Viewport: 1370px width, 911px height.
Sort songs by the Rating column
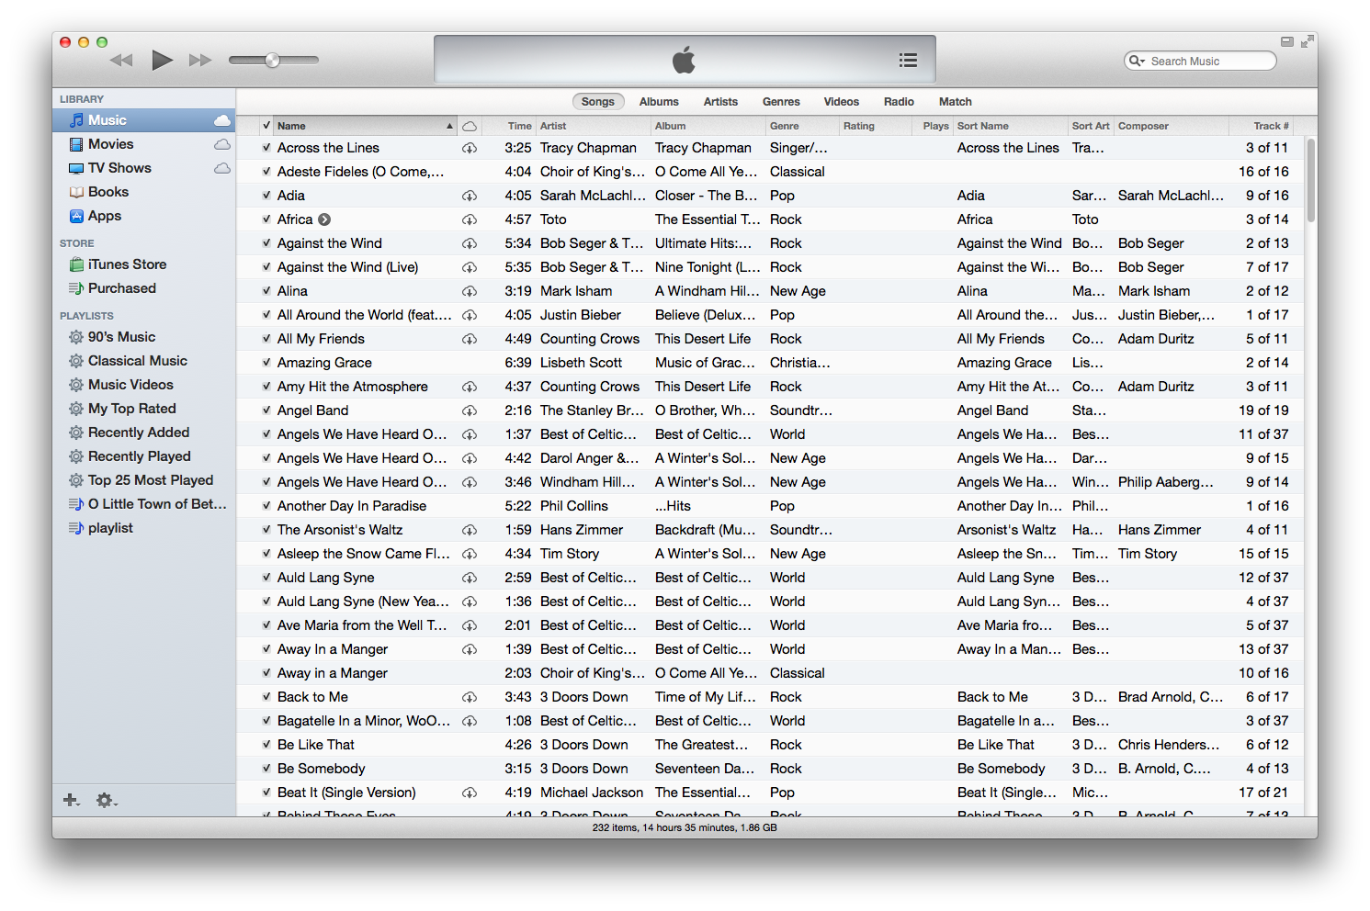[x=876, y=126]
